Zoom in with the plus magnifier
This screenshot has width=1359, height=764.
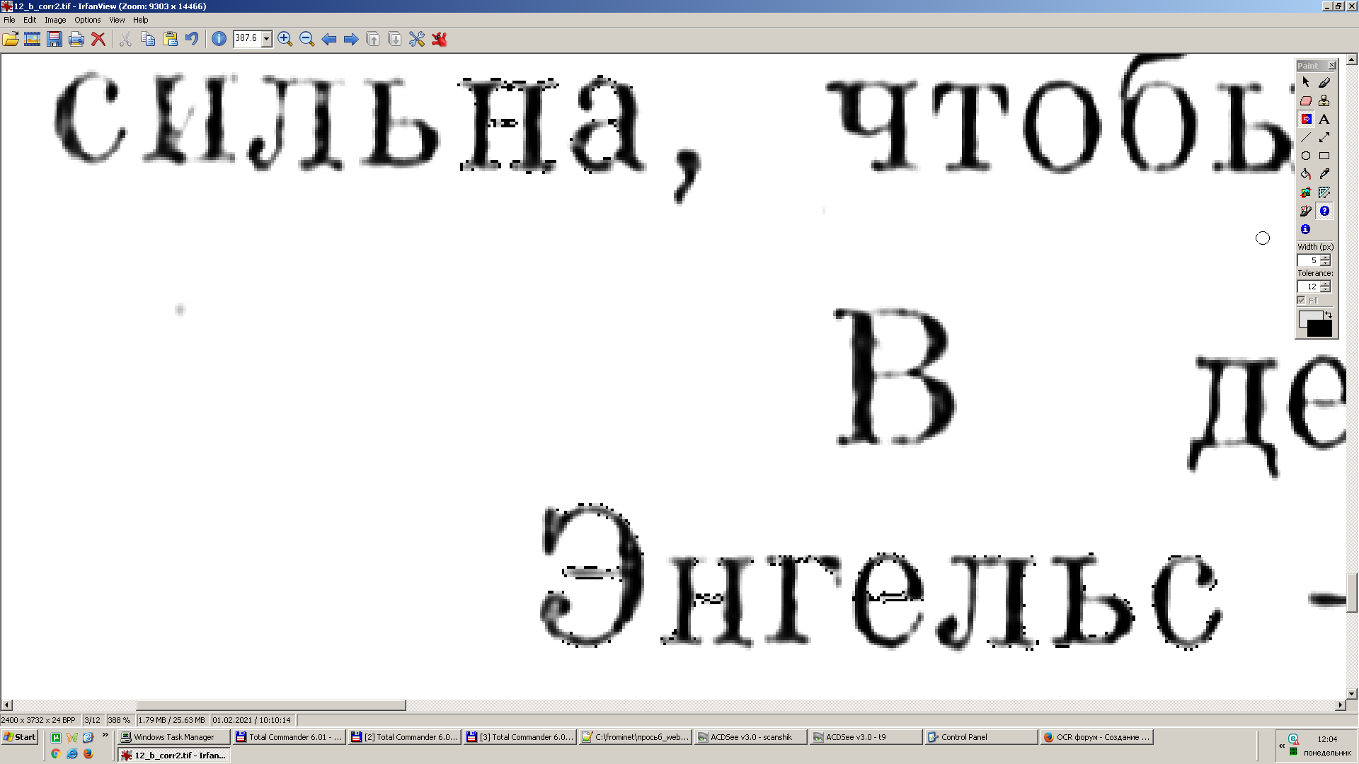285,39
